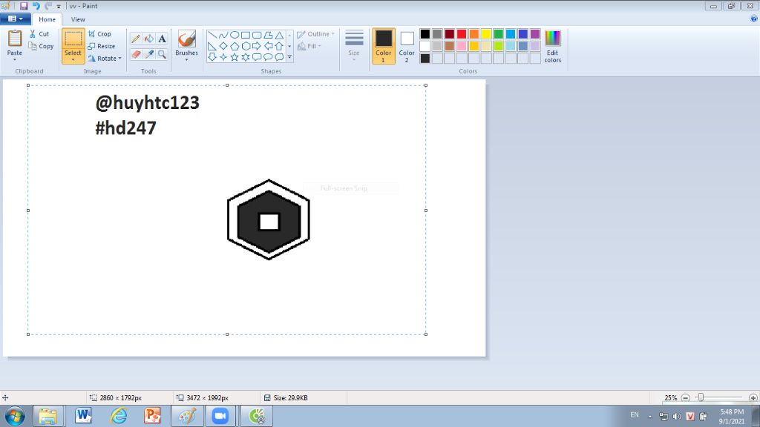Open the Paint file menu button
760x427 pixels.
15,19
